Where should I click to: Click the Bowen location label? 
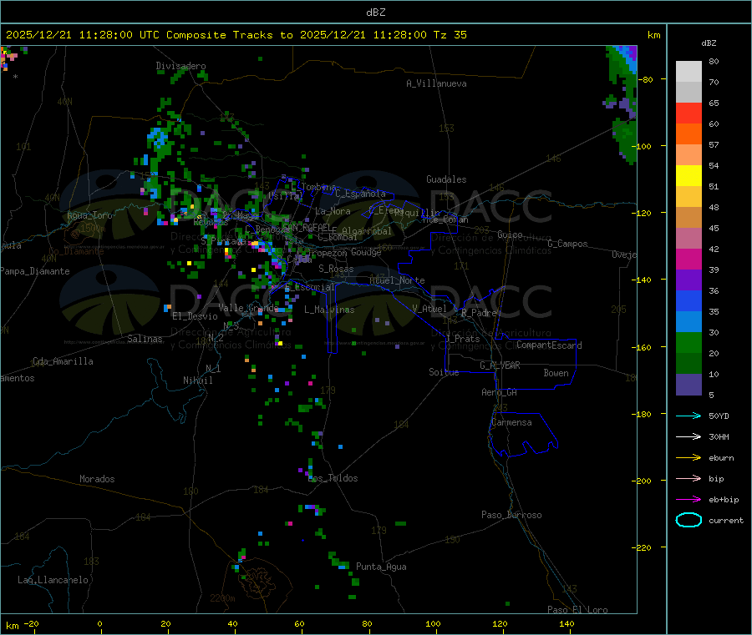tap(556, 372)
